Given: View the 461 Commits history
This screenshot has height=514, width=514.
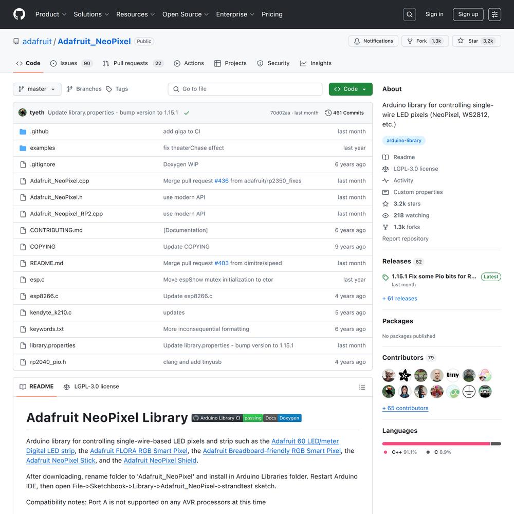Looking at the screenshot, I should (x=344, y=113).
